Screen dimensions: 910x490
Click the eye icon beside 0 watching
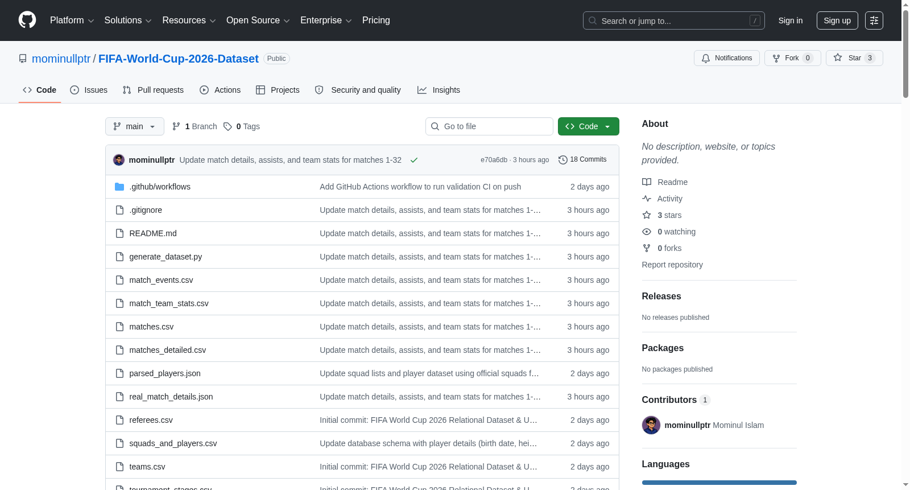(x=647, y=232)
